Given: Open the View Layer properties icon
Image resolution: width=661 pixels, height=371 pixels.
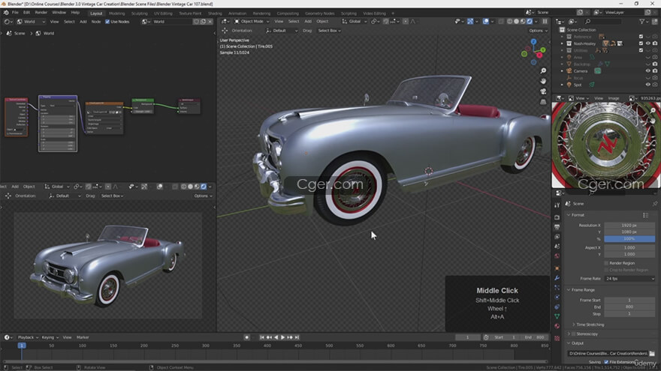Looking at the screenshot, I should tap(557, 237).
